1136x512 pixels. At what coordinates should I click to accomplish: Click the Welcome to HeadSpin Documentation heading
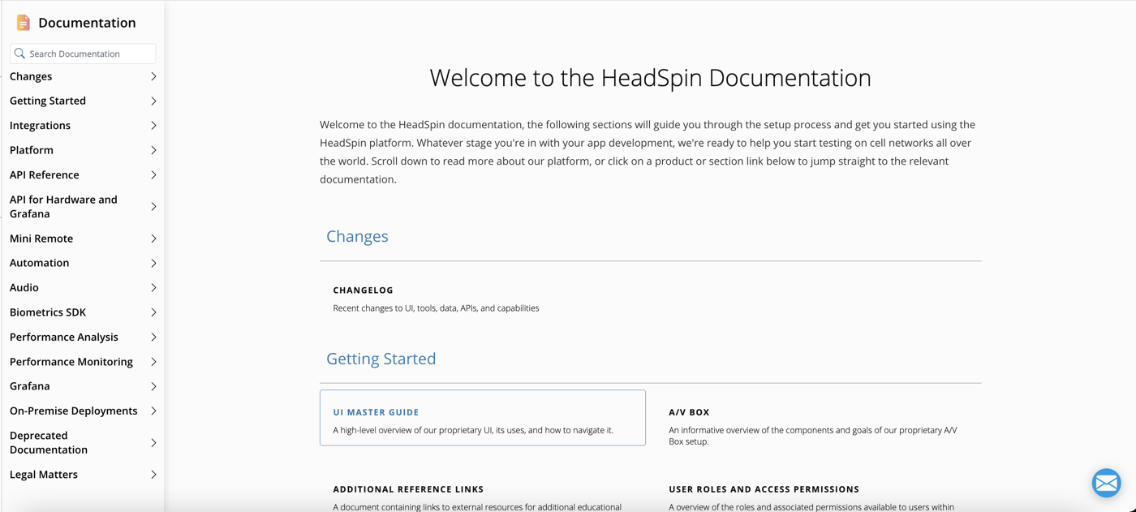pos(650,78)
